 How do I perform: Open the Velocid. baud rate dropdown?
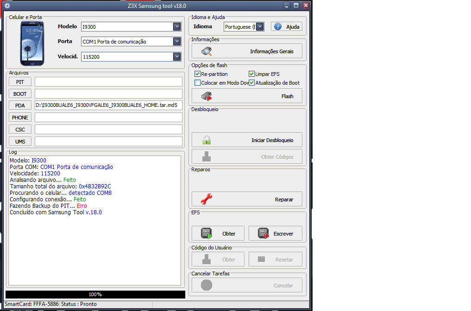177,56
